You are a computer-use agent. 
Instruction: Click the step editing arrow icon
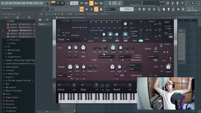87,9
